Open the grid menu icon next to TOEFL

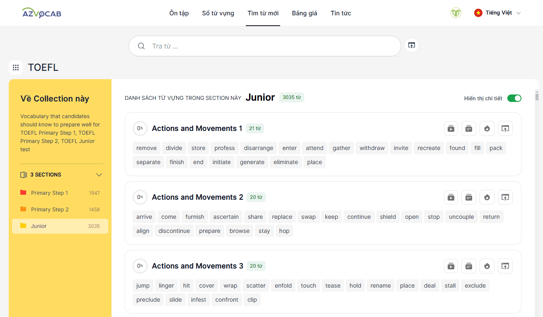point(16,68)
